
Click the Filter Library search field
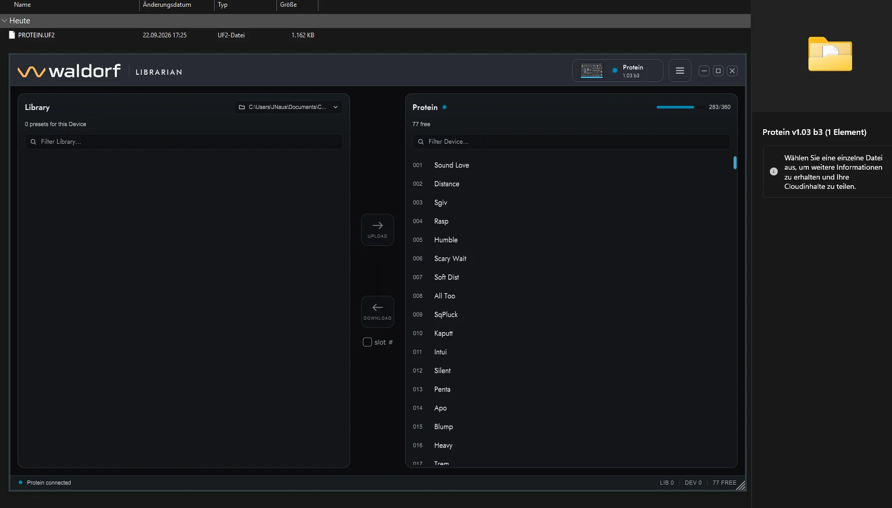[x=184, y=142]
